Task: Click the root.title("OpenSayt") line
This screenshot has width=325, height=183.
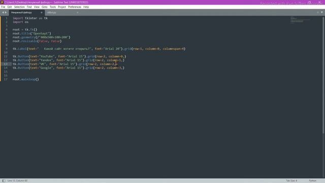Action: (x=31, y=34)
